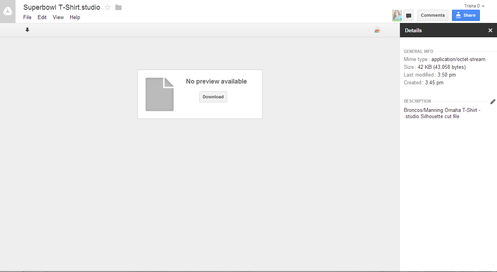Star the Superbowl T-Shirt.studio file

click(108, 7)
